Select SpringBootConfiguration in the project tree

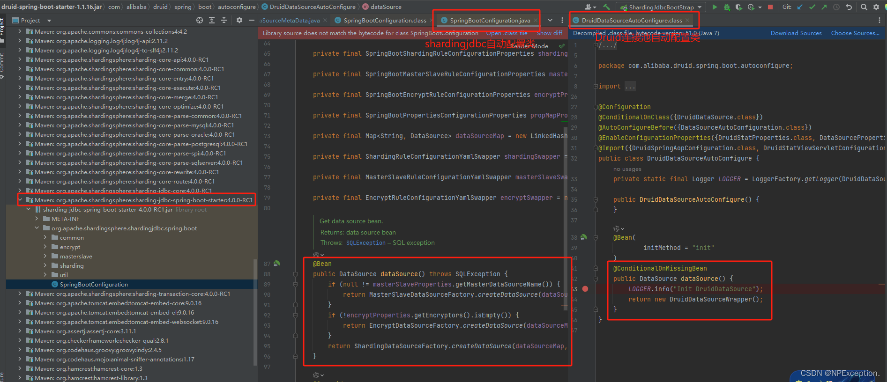[94, 284]
